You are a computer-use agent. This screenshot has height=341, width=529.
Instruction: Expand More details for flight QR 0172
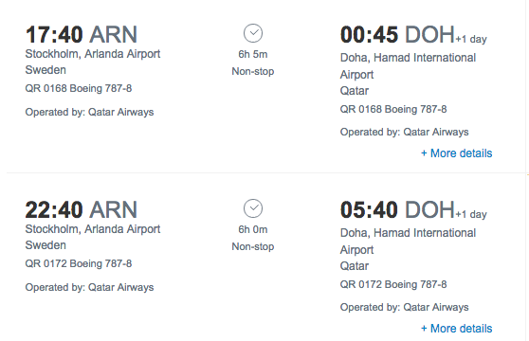[456, 329]
